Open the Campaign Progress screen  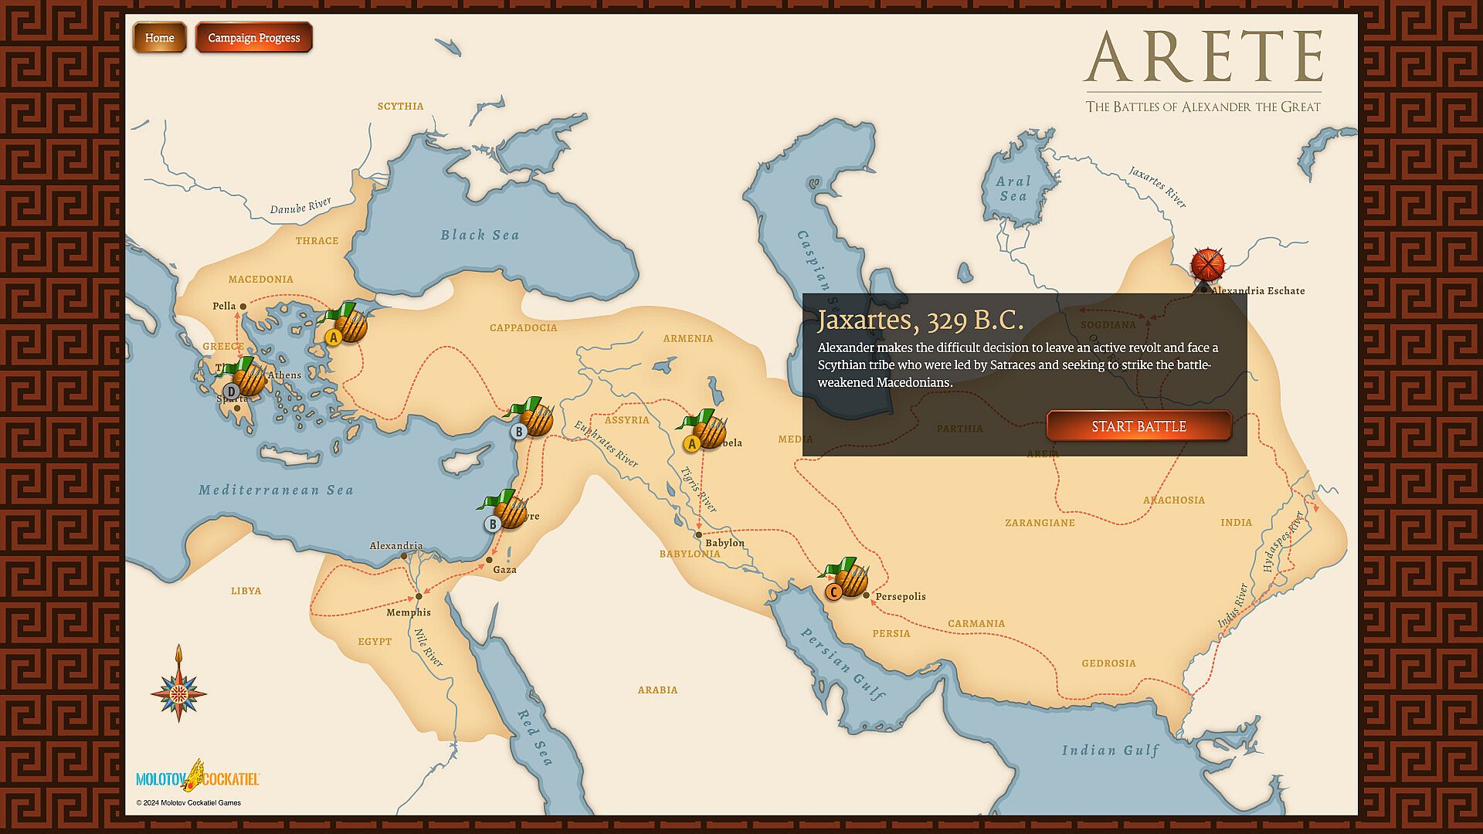click(253, 38)
